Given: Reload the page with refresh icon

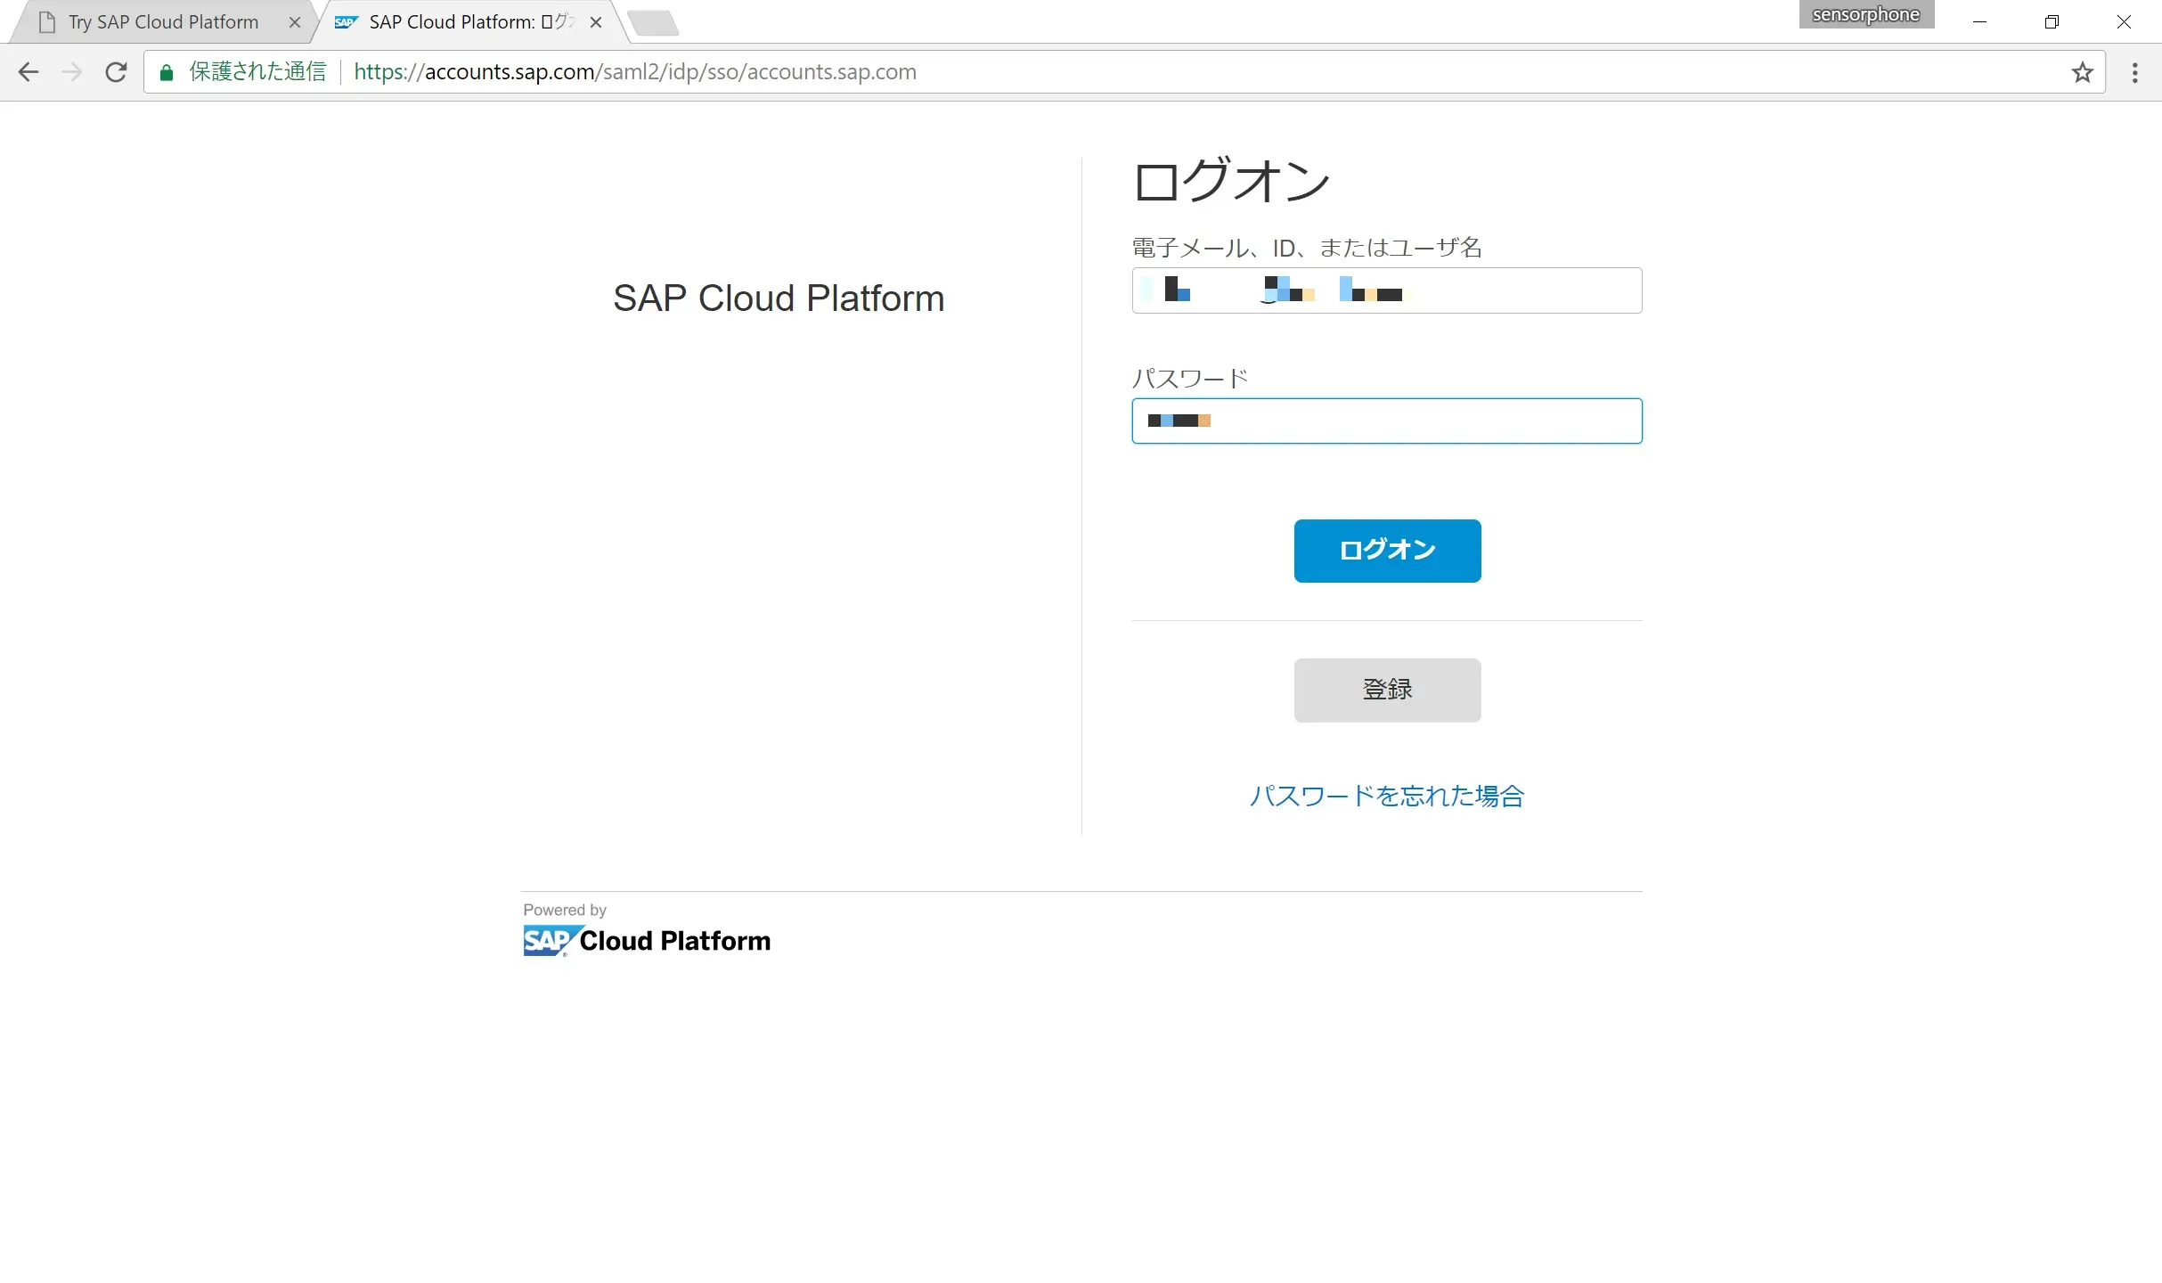Looking at the screenshot, I should click(x=116, y=72).
